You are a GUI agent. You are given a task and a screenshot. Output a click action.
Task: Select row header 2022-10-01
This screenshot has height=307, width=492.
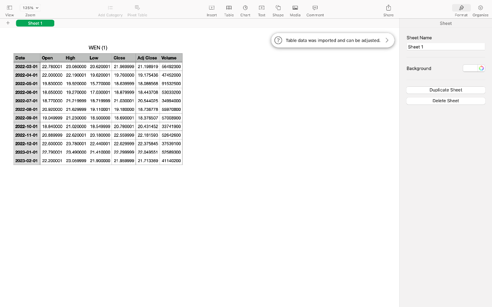pos(27,127)
